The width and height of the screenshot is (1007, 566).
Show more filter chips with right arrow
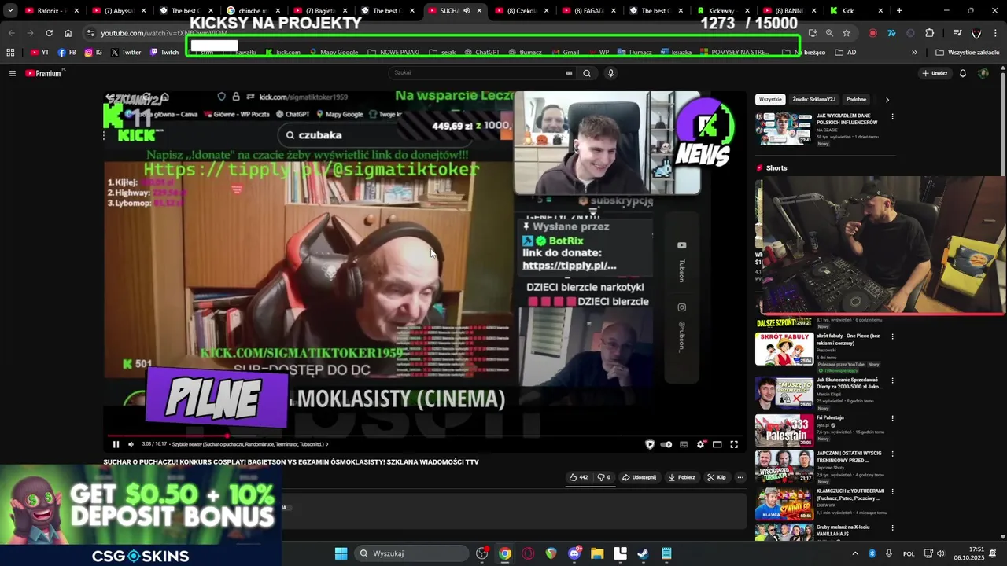(x=887, y=100)
